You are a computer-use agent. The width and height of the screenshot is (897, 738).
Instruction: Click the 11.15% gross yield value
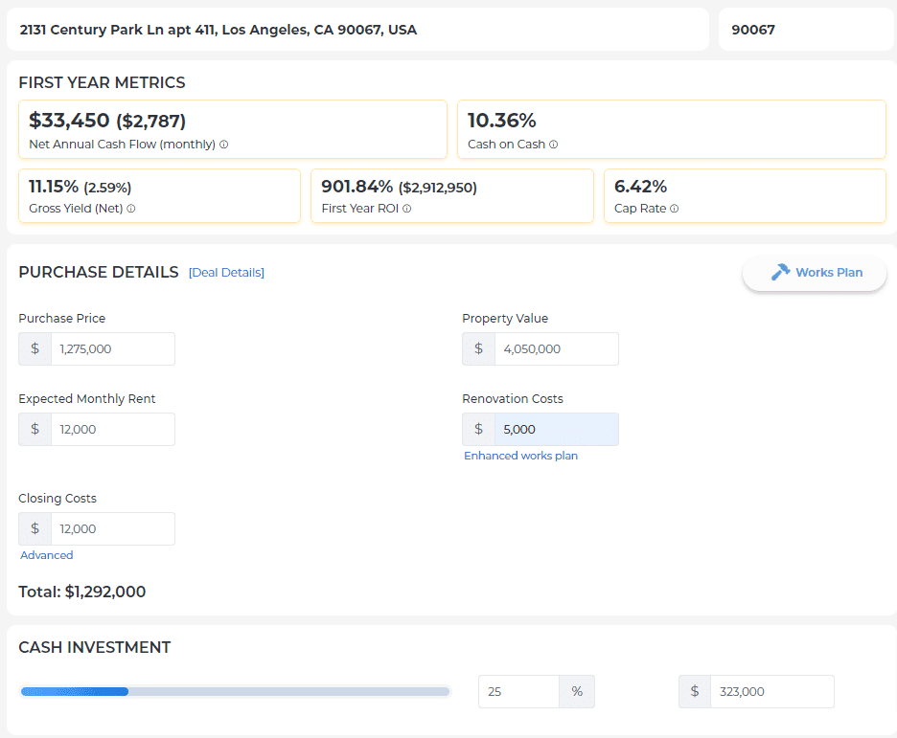(54, 187)
